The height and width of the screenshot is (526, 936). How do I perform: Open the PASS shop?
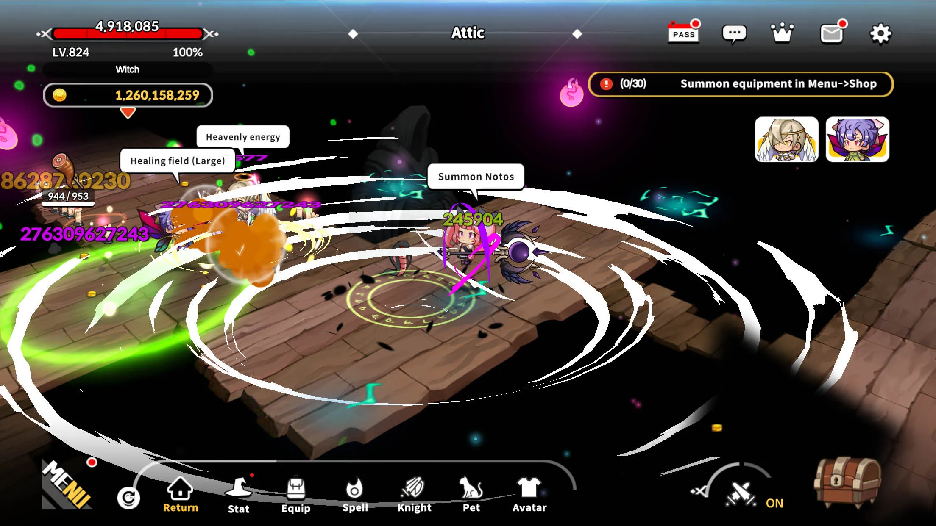pyautogui.click(x=683, y=33)
